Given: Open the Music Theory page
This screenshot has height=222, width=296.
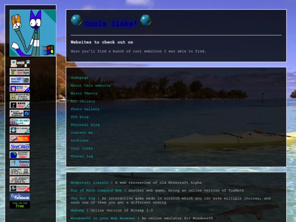Looking at the screenshot, I should (x=84, y=93).
